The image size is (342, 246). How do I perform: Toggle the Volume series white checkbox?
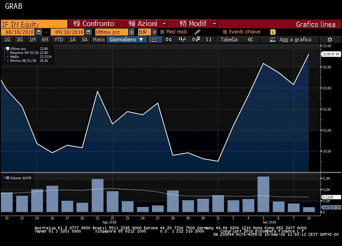click(x=7, y=177)
